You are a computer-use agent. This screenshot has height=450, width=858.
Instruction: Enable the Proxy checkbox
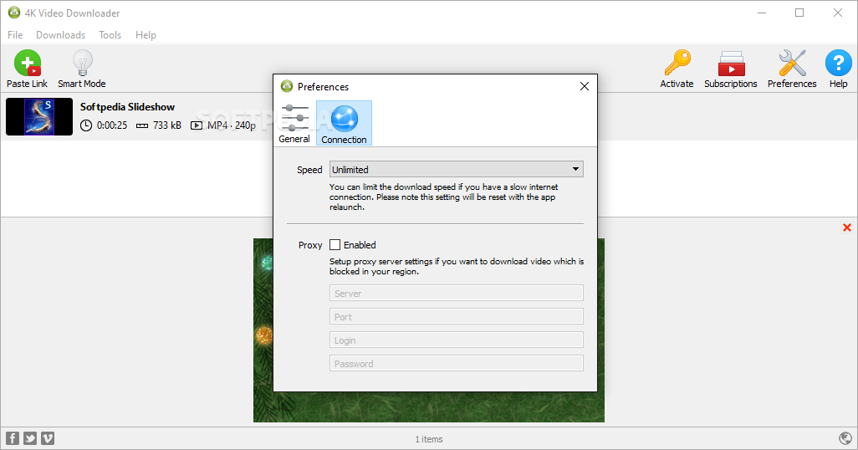click(335, 245)
